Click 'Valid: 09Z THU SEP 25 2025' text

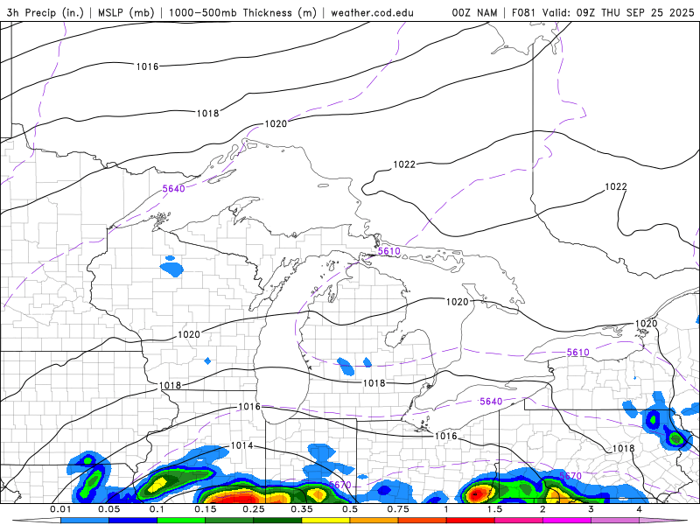click(x=618, y=12)
